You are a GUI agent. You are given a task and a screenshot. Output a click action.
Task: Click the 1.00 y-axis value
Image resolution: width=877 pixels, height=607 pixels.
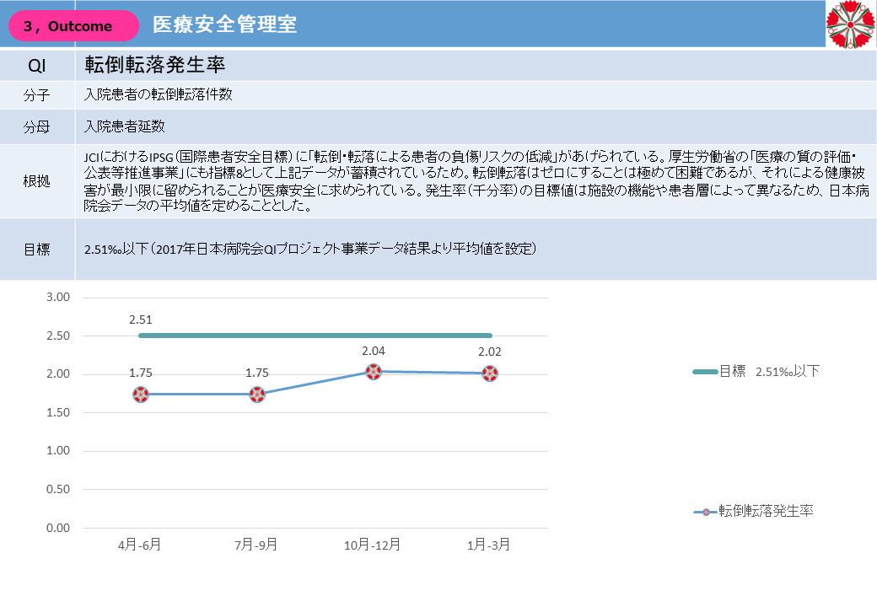tap(58, 450)
